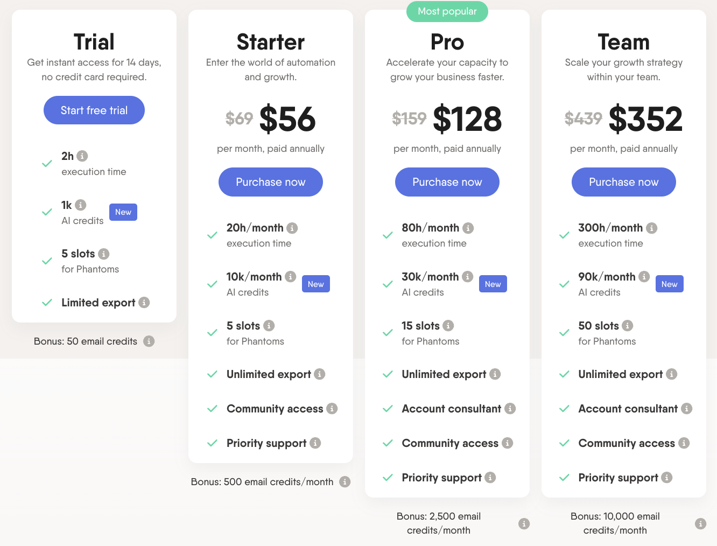
Task: Click the Most popular badge above Pro
Action: coord(447,11)
